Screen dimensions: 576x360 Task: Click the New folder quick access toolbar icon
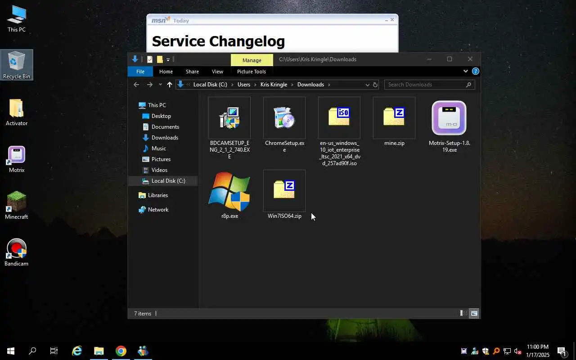point(159,59)
